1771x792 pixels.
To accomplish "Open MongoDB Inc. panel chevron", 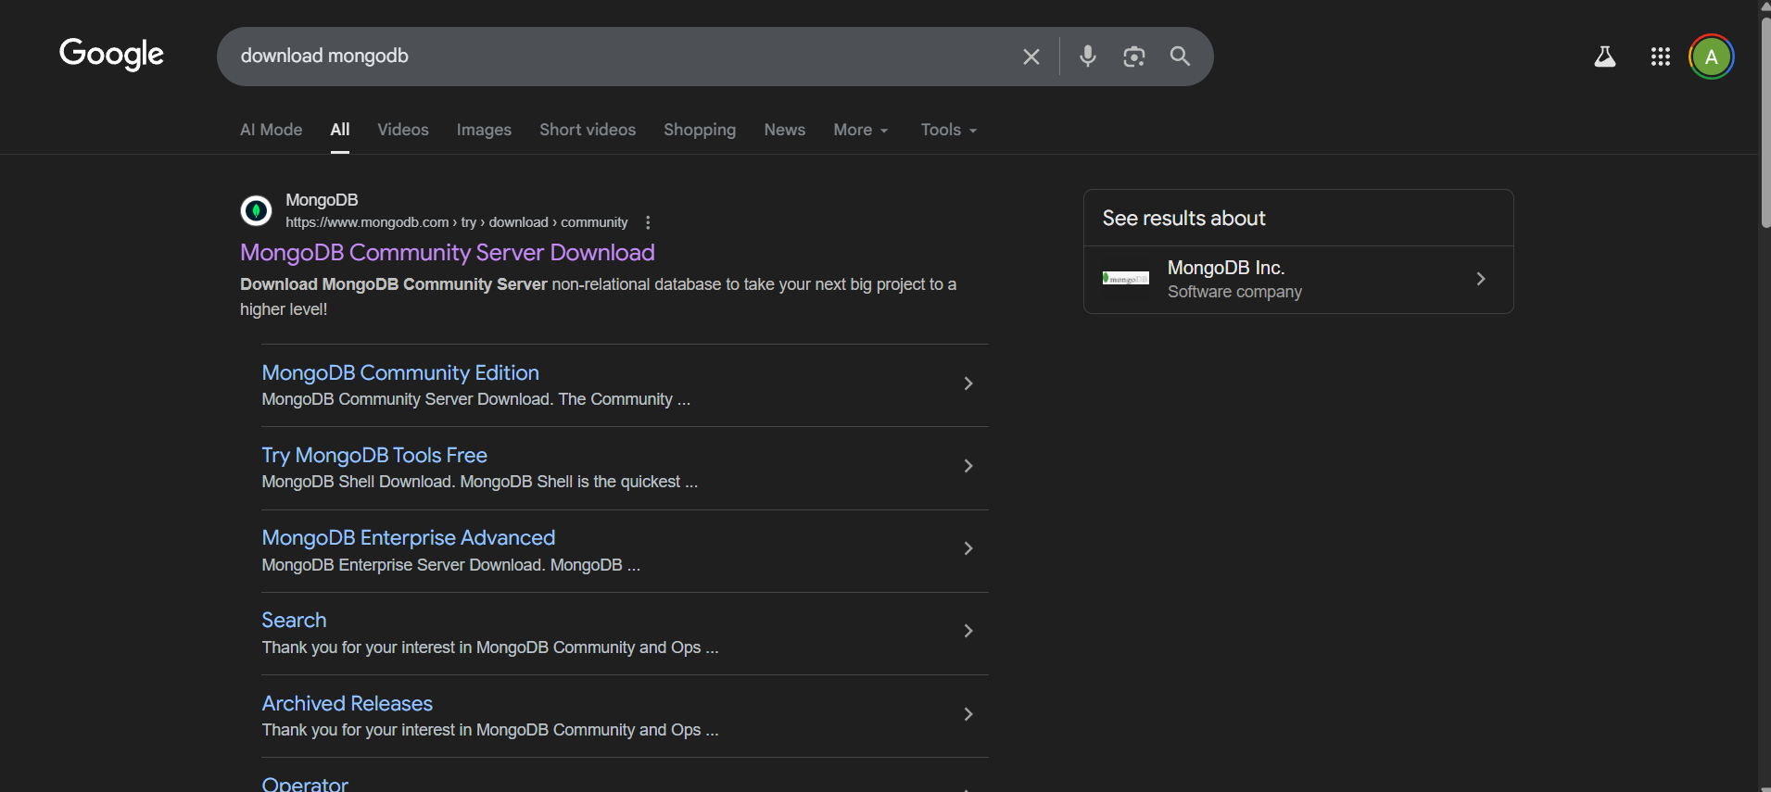I will click(1481, 279).
